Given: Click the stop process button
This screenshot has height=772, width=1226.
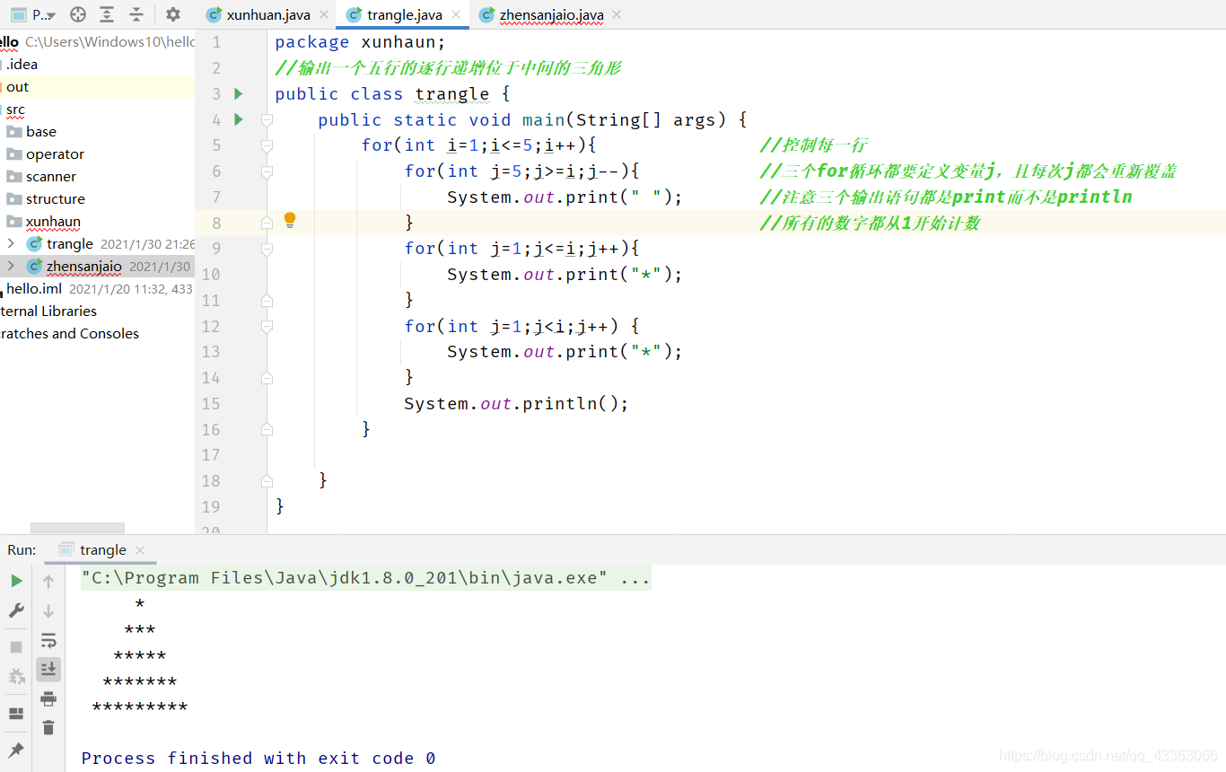Looking at the screenshot, I should pyautogui.click(x=16, y=646).
